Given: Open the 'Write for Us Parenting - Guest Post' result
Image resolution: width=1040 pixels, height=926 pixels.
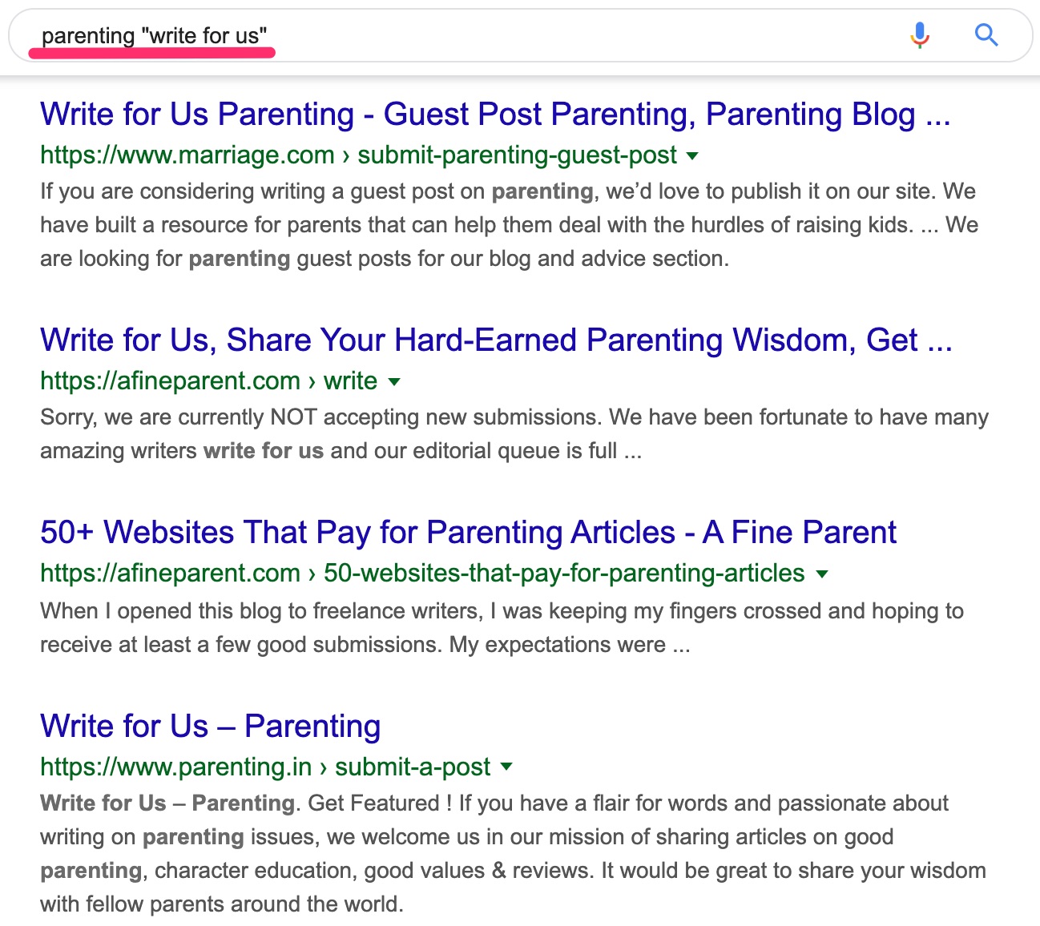Looking at the screenshot, I should pyautogui.click(x=495, y=114).
